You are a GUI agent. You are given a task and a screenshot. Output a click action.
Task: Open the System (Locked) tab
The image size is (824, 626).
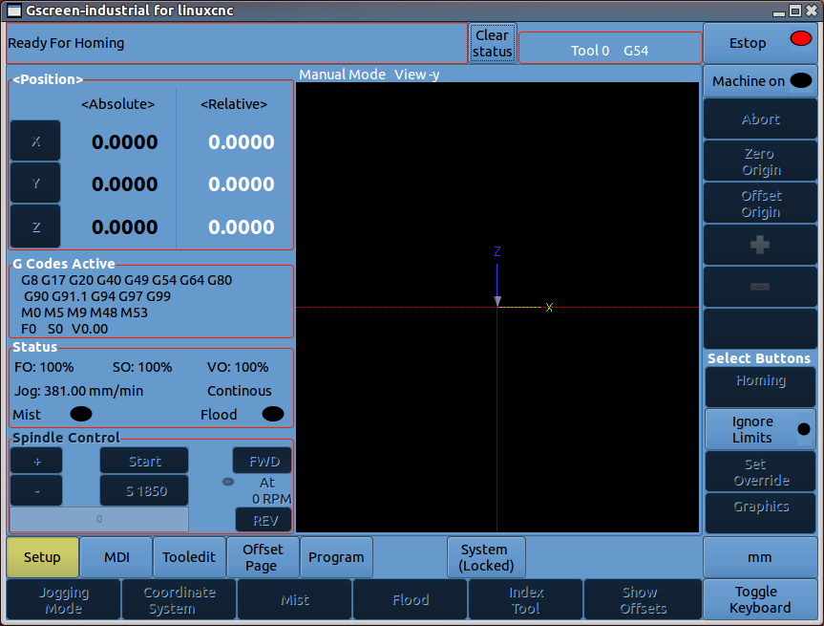(486, 557)
